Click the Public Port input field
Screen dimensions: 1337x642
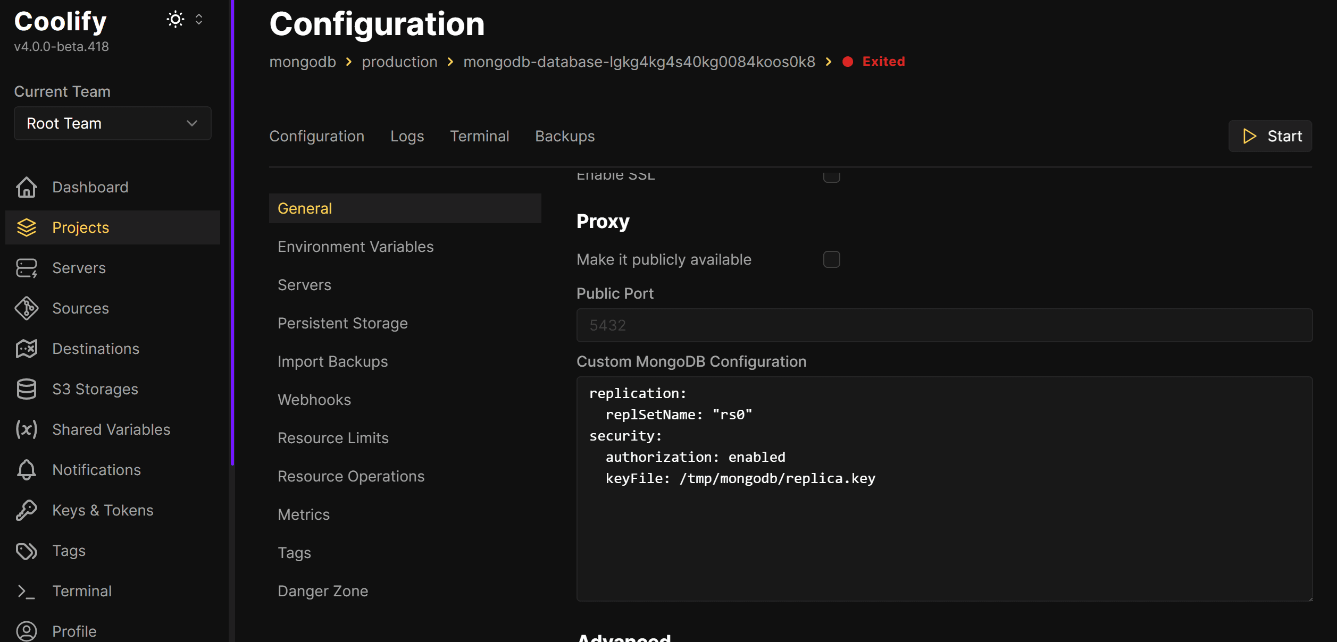pyautogui.click(x=945, y=325)
